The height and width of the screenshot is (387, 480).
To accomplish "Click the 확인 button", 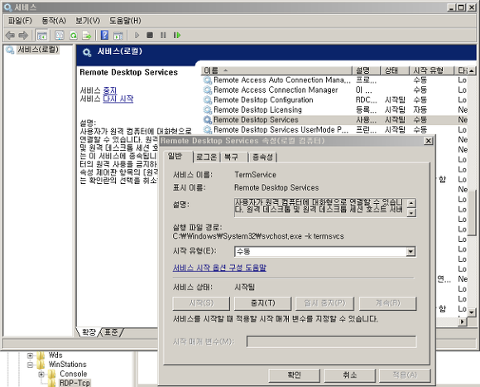I will [x=294, y=375].
